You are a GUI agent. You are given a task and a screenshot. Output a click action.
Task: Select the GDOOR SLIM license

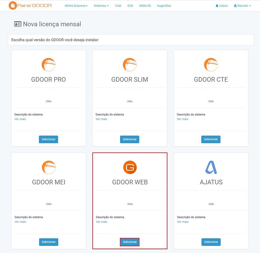coord(130,139)
